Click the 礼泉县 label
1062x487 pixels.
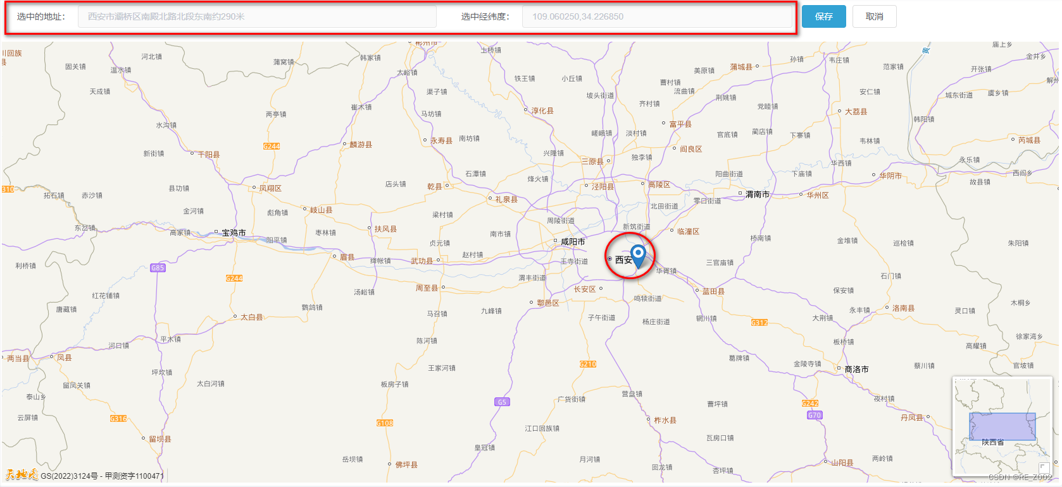pyautogui.click(x=506, y=200)
